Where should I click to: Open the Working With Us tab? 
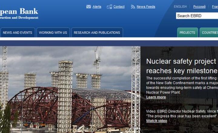(x=53, y=32)
